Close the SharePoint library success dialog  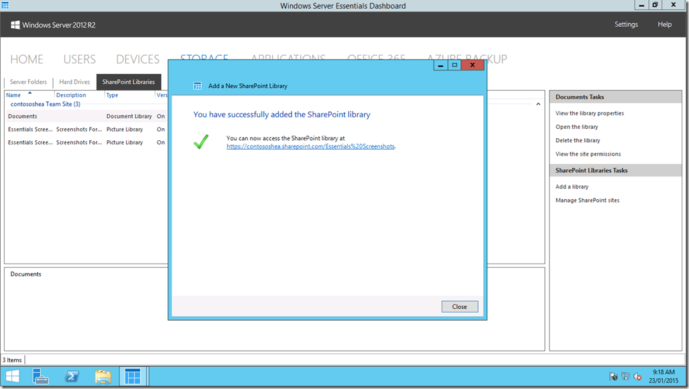point(459,307)
